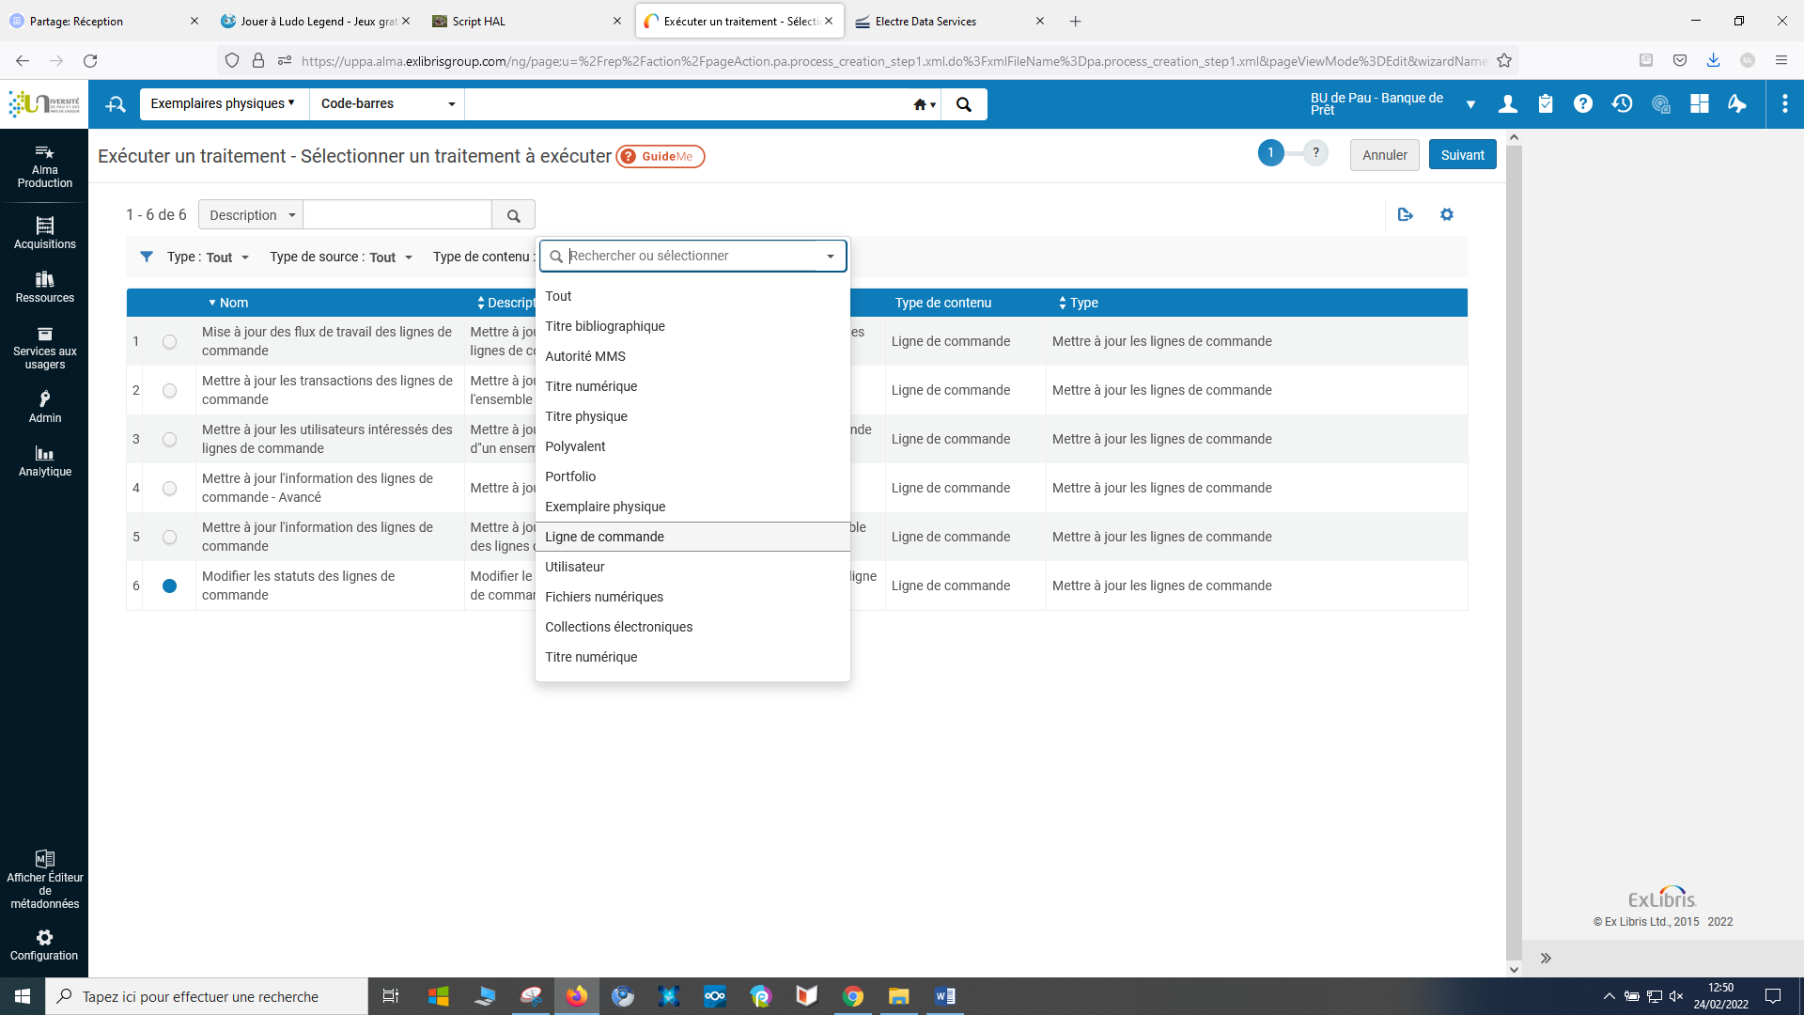Open table settings gear icon
This screenshot has height=1015, width=1804.
tap(1447, 215)
